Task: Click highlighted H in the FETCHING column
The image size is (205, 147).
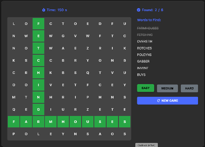Action: (39, 73)
